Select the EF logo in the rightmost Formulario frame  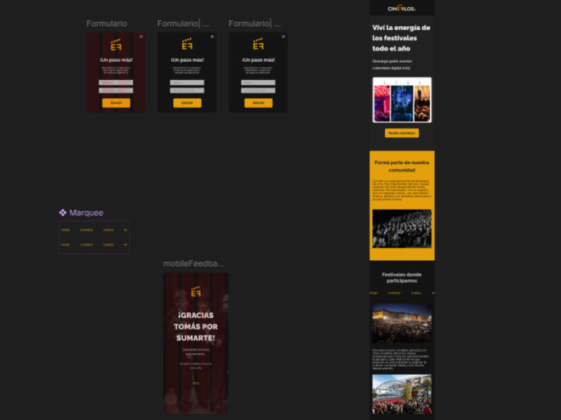point(258,44)
